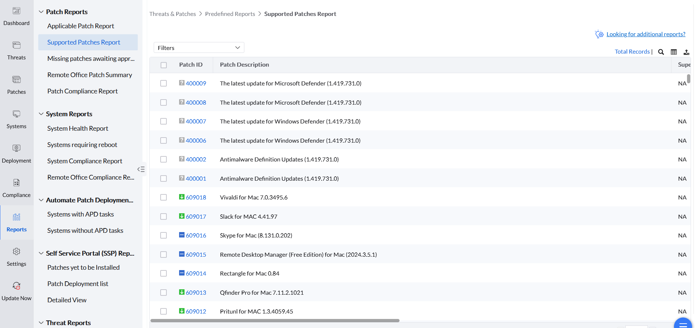Open the Dashboard sidebar icon
The image size is (695, 328).
(x=16, y=11)
